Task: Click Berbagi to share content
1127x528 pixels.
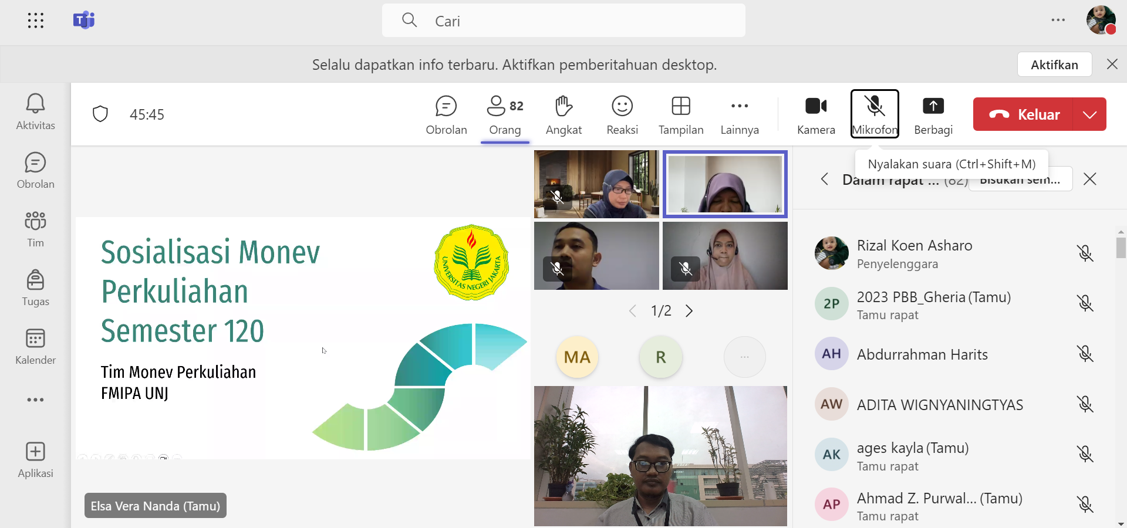Action: 933,115
